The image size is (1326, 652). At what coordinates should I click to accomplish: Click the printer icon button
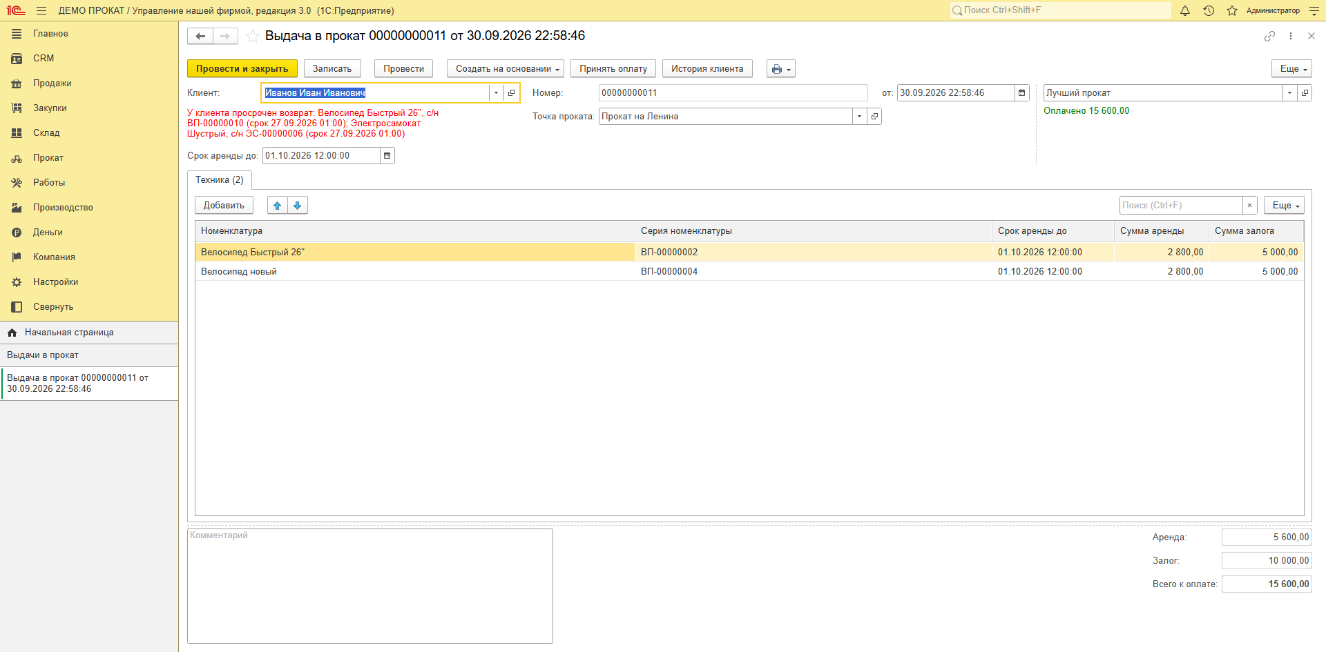pos(781,69)
